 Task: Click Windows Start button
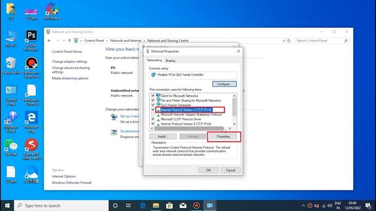click(x=7, y=206)
